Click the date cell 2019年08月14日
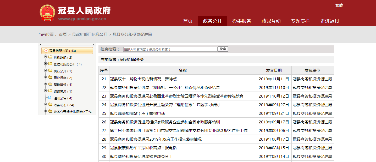This screenshot has height=162, width=376. [274, 157]
